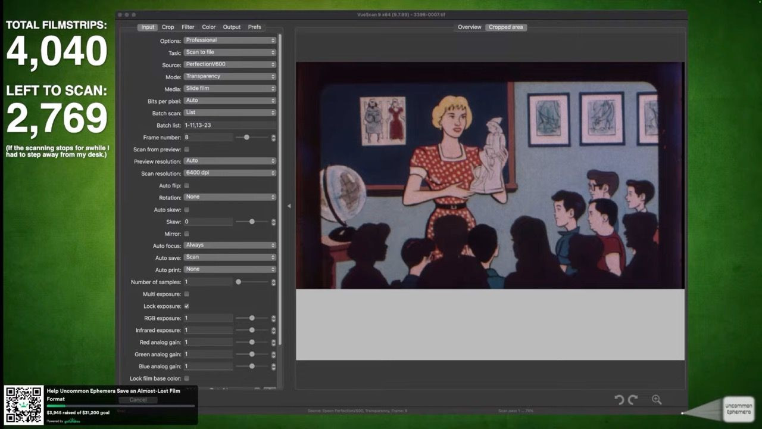Click the Batch list field containing 1-11,13-23
Viewport: 762px width, 429px height.
pos(230,125)
